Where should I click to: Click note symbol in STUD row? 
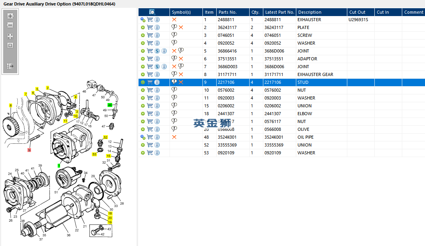pyautogui.click(x=174, y=82)
